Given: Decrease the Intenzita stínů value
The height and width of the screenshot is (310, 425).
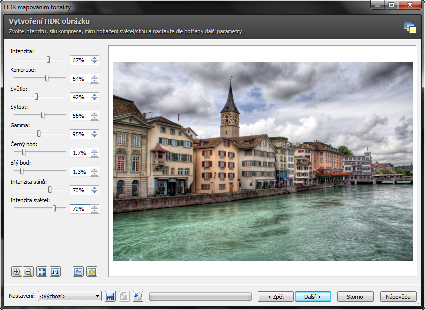Looking at the screenshot, I should [x=95, y=193].
